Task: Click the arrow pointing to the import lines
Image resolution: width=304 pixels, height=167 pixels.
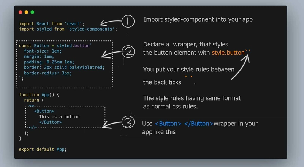Action: tap(111, 23)
